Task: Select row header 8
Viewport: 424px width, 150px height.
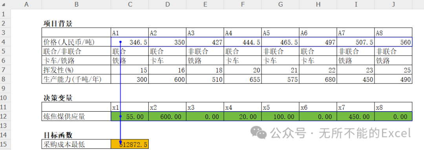Action: coord(5,79)
